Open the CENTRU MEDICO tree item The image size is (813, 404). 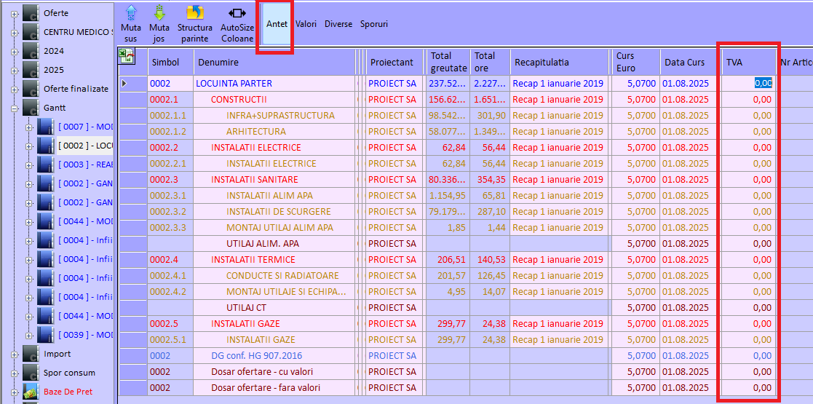[x=77, y=32]
